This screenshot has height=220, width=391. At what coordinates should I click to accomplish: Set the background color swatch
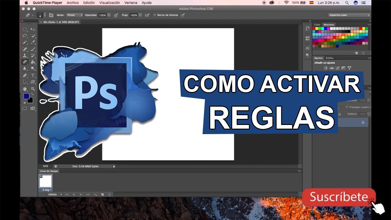[x=30, y=100]
